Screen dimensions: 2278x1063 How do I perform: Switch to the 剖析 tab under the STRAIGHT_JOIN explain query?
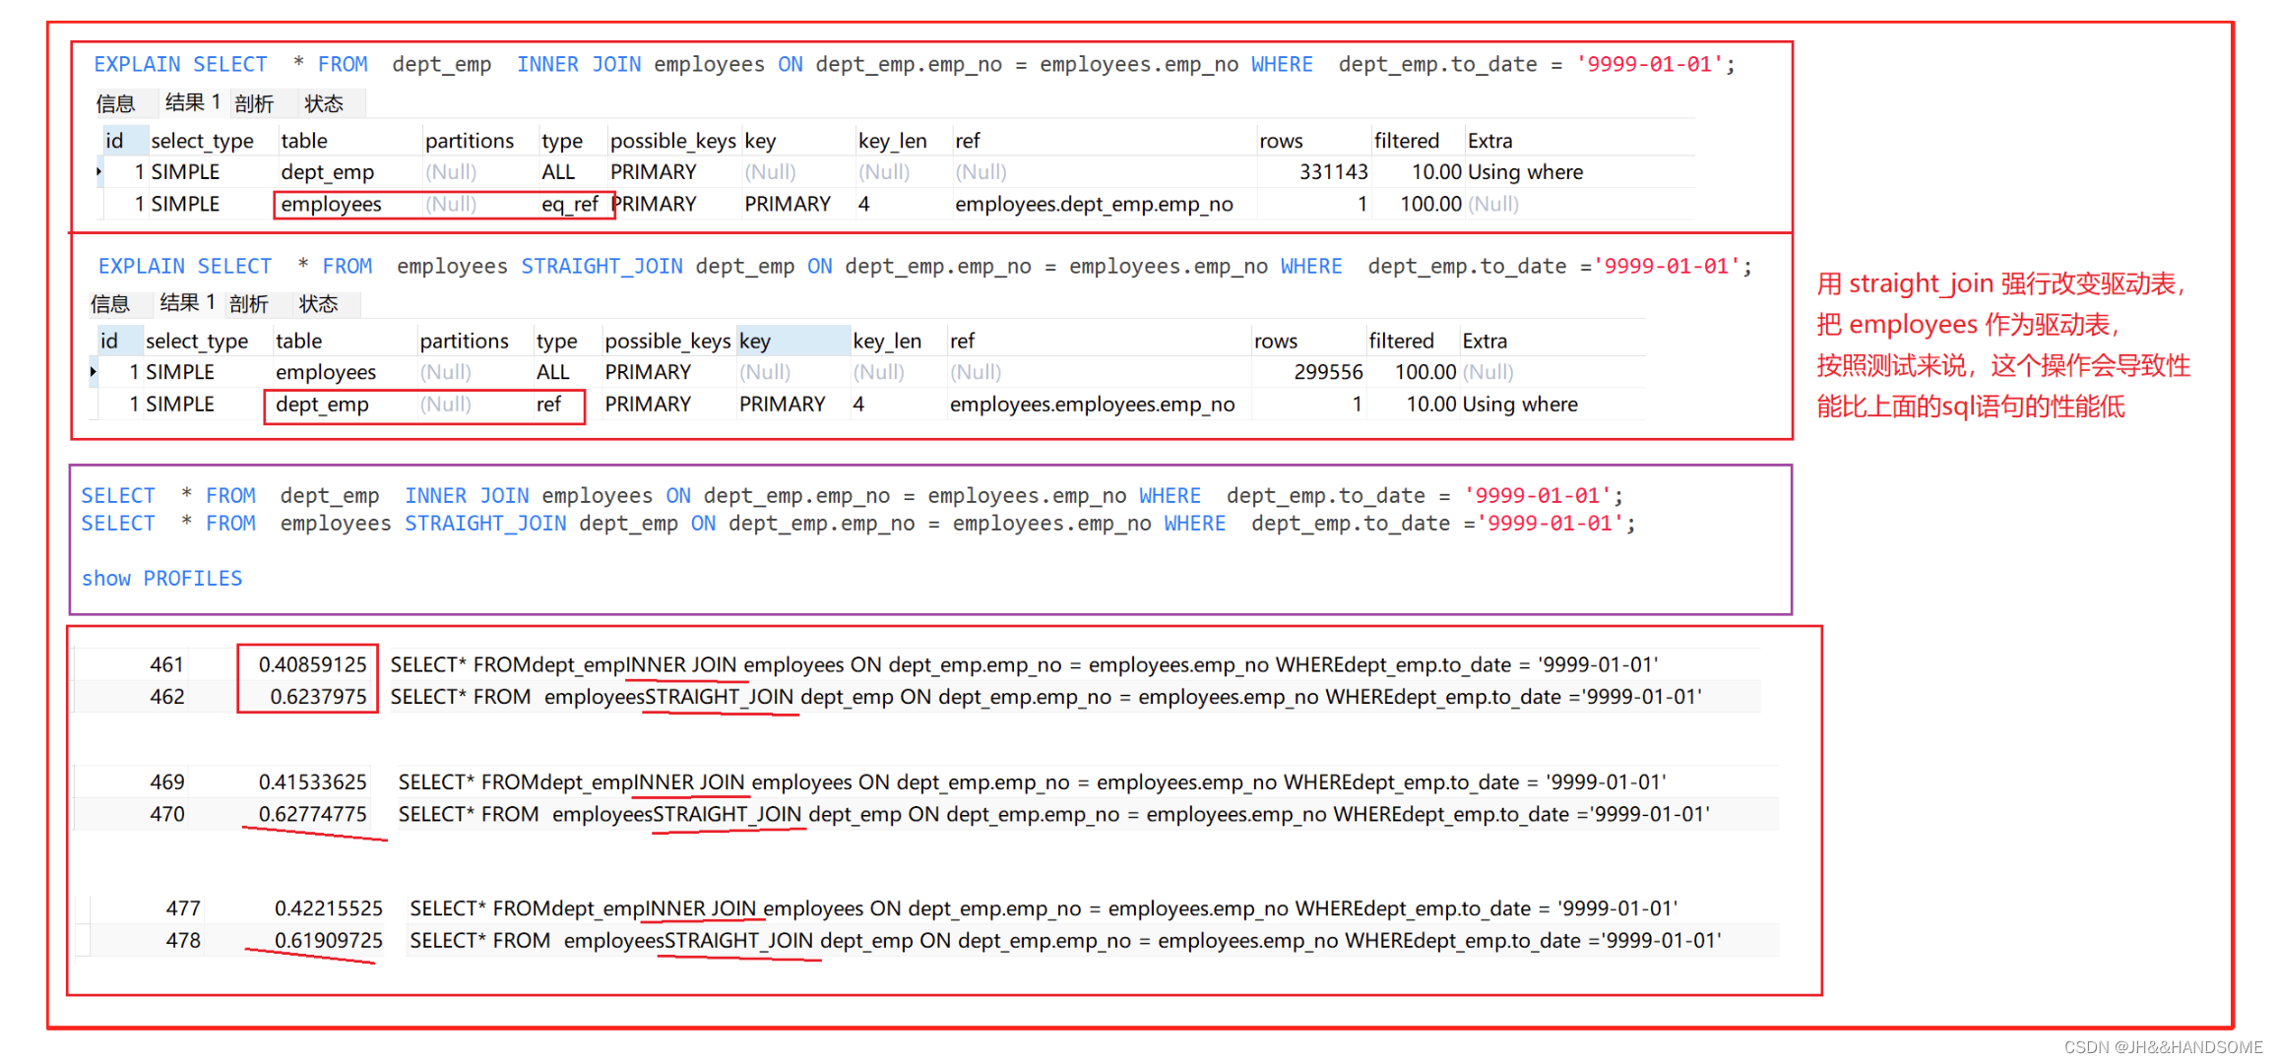click(x=249, y=304)
